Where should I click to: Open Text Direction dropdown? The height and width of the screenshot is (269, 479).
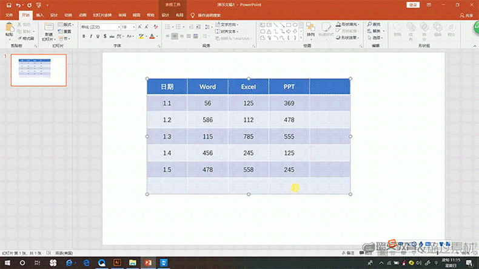pyautogui.click(x=227, y=24)
